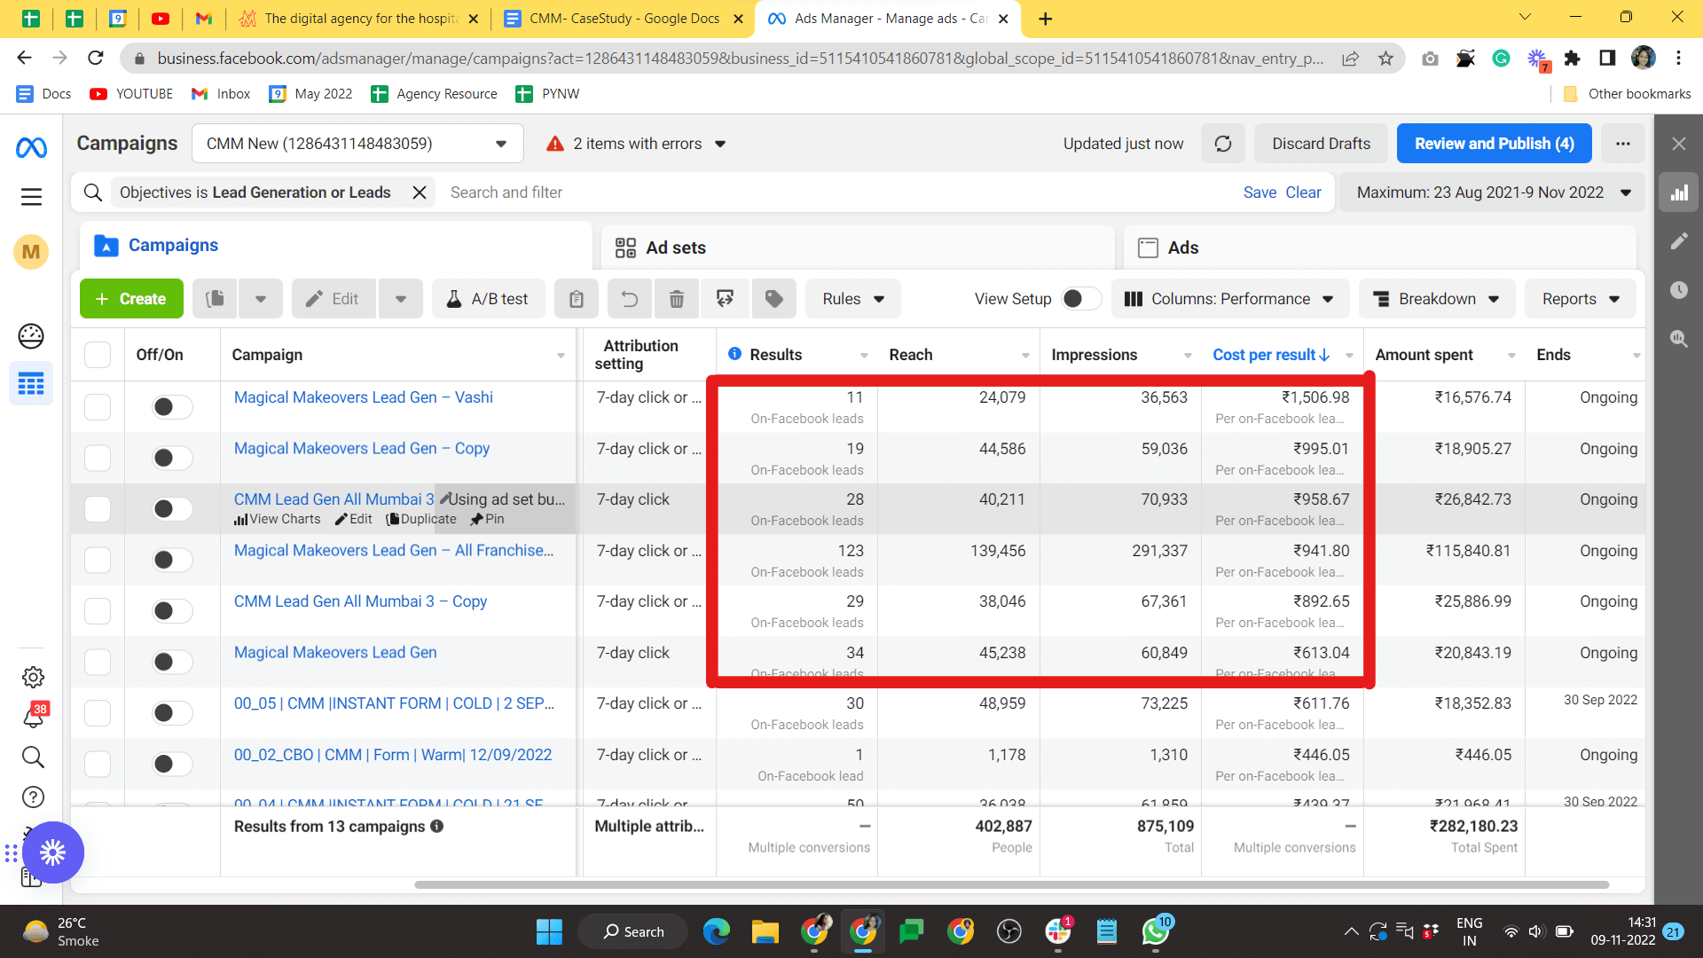Click the trash delete icon in toolbar
This screenshot has height=958, width=1703.
coord(676,299)
